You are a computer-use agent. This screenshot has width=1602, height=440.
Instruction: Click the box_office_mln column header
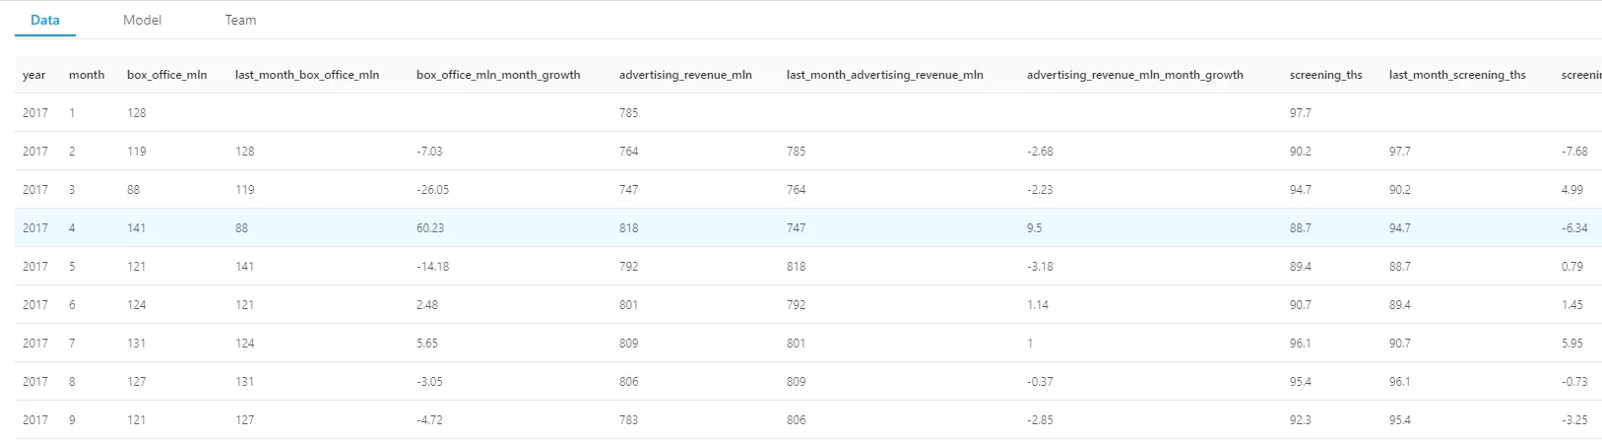(166, 75)
